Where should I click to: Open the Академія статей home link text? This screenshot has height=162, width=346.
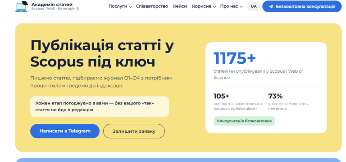pyautogui.click(x=52, y=4)
